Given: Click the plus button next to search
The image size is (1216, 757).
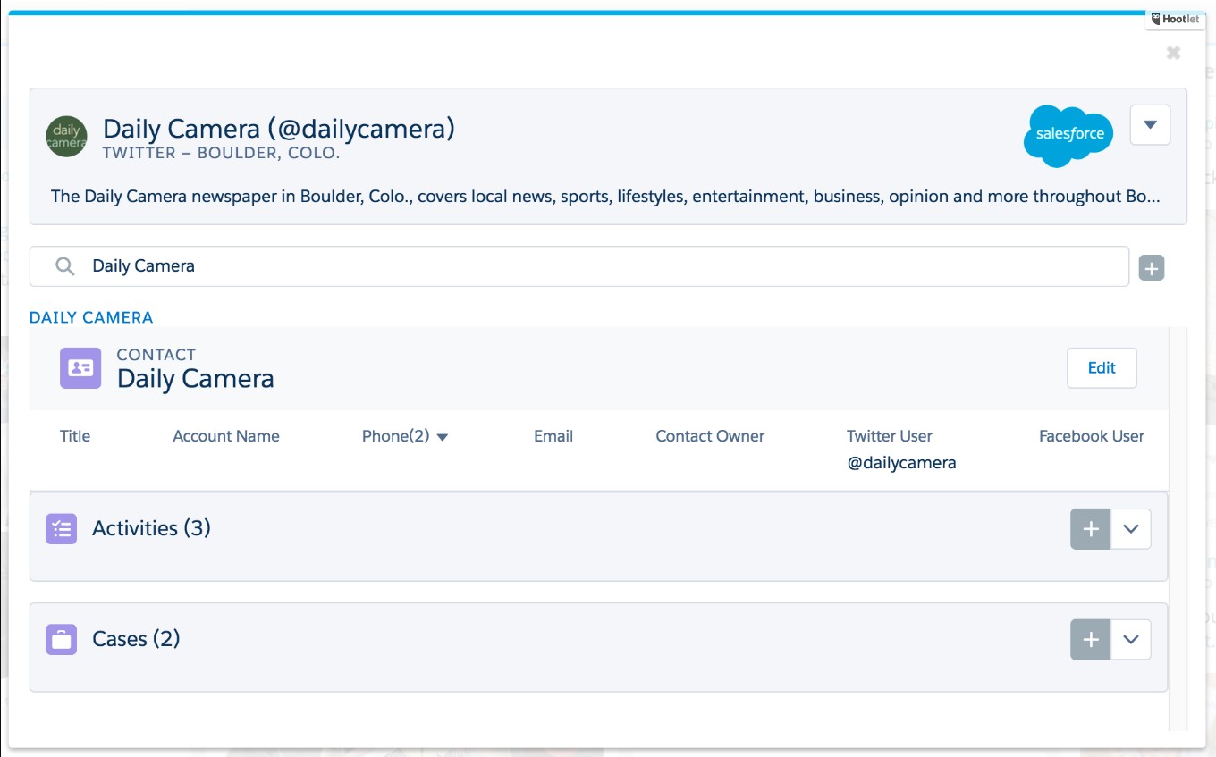Looking at the screenshot, I should coord(1152,267).
